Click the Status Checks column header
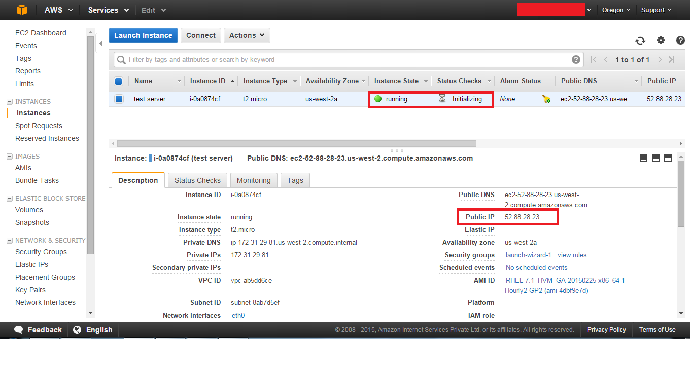The width and height of the screenshot is (693, 389). coord(459,81)
